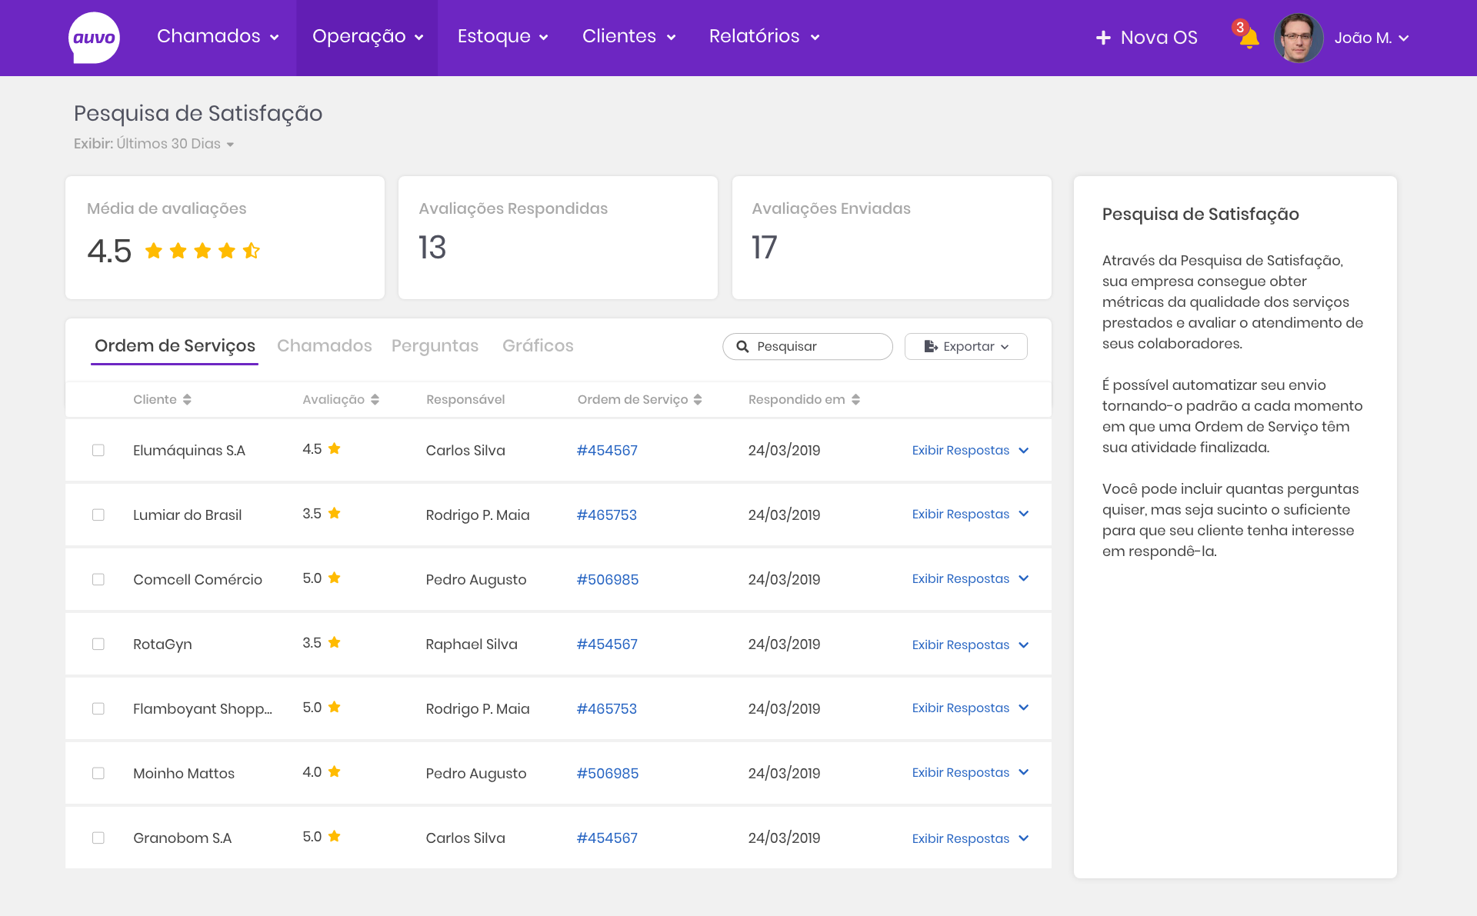Check the Granobom S.A checkbox
This screenshot has height=916, width=1477.
98,838
